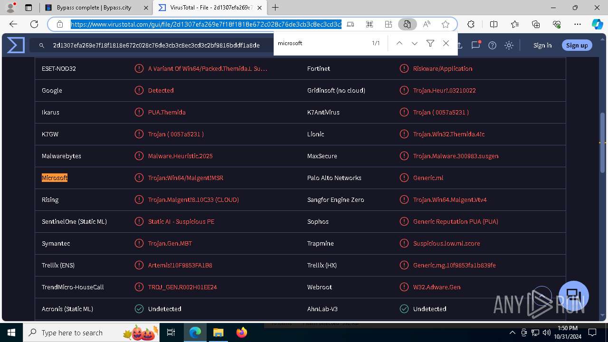Open browser Extensions puzzle icon
Viewport: 608px width, 342px height.
point(471,24)
